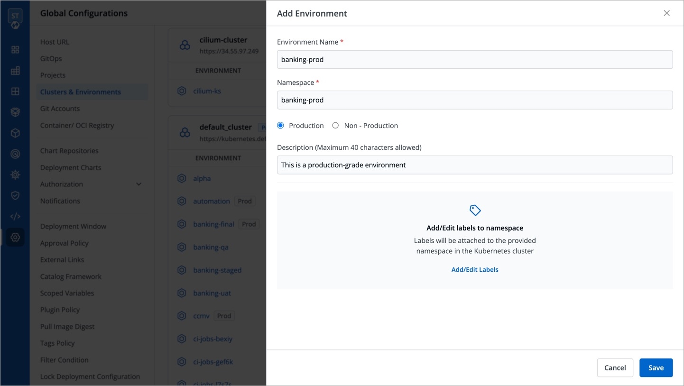This screenshot has width=684, height=386.
Task: Click the default_cluster cluster icon
Action: 185,132
